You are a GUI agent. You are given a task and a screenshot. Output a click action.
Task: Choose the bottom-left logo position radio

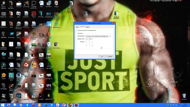pos(86,46)
